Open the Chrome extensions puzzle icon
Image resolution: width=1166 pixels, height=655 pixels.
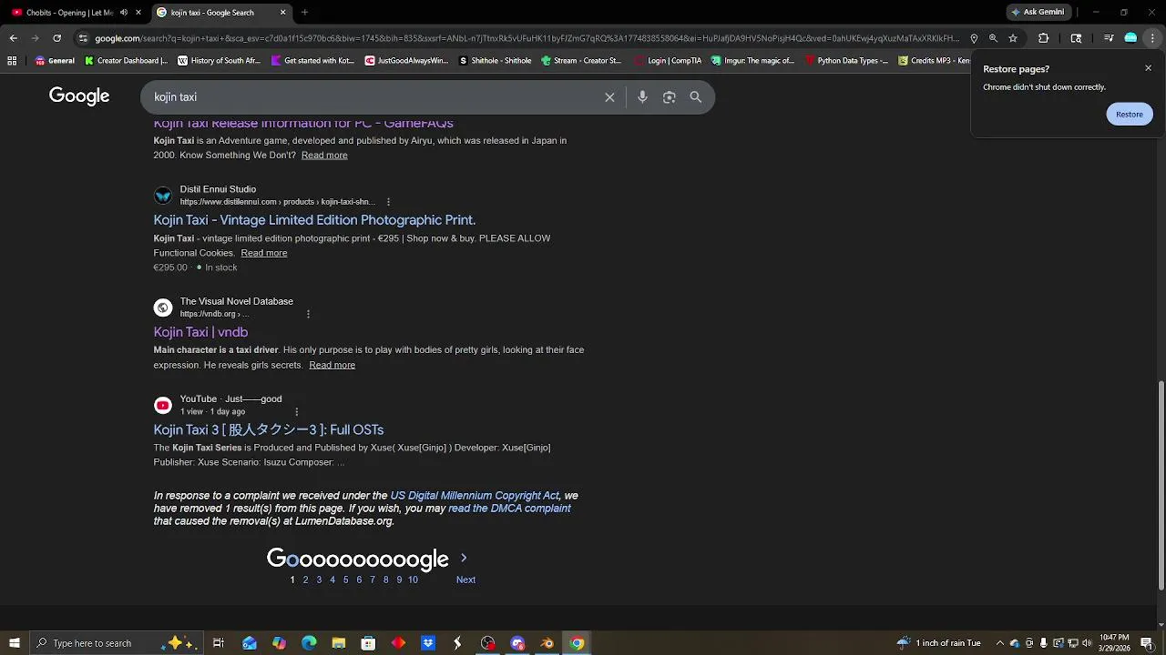coord(1044,38)
